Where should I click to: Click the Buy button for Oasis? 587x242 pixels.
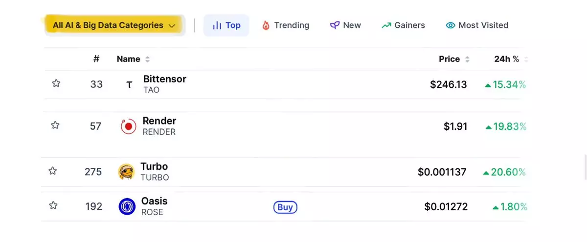pos(285,207)
